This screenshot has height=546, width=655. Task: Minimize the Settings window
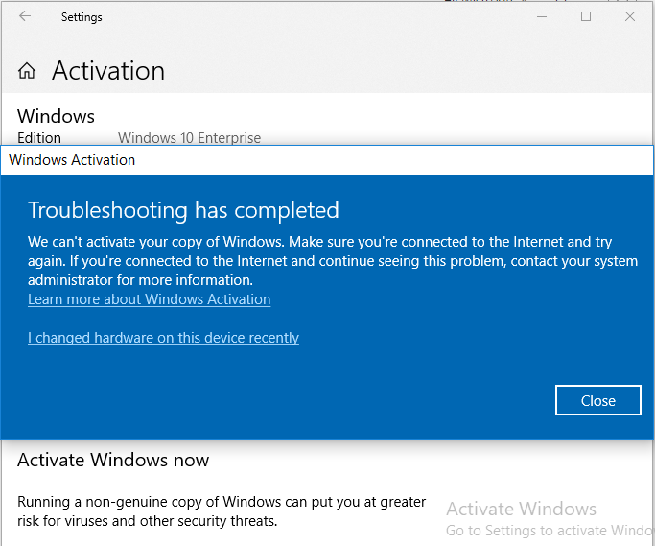pyautogui.click(x=542, y=16)
